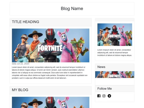Open the Telegram icon under Follow Me
This screenshot has height=108, width=144.
click(x=109, y=96)
